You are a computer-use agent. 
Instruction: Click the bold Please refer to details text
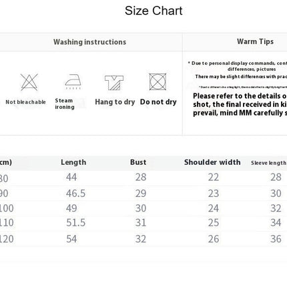tap(240, 104)
